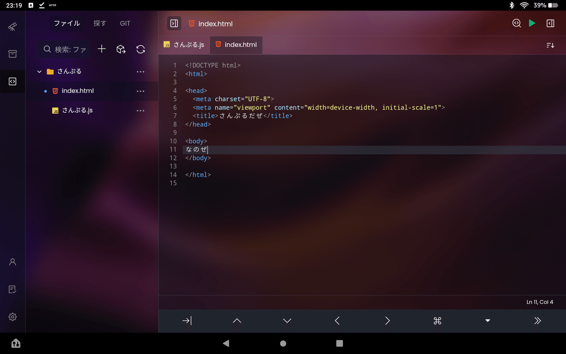Tap the gamepad icon in the navigation bar
This screenshot has height=354, width=566.
tap(16, 343)
